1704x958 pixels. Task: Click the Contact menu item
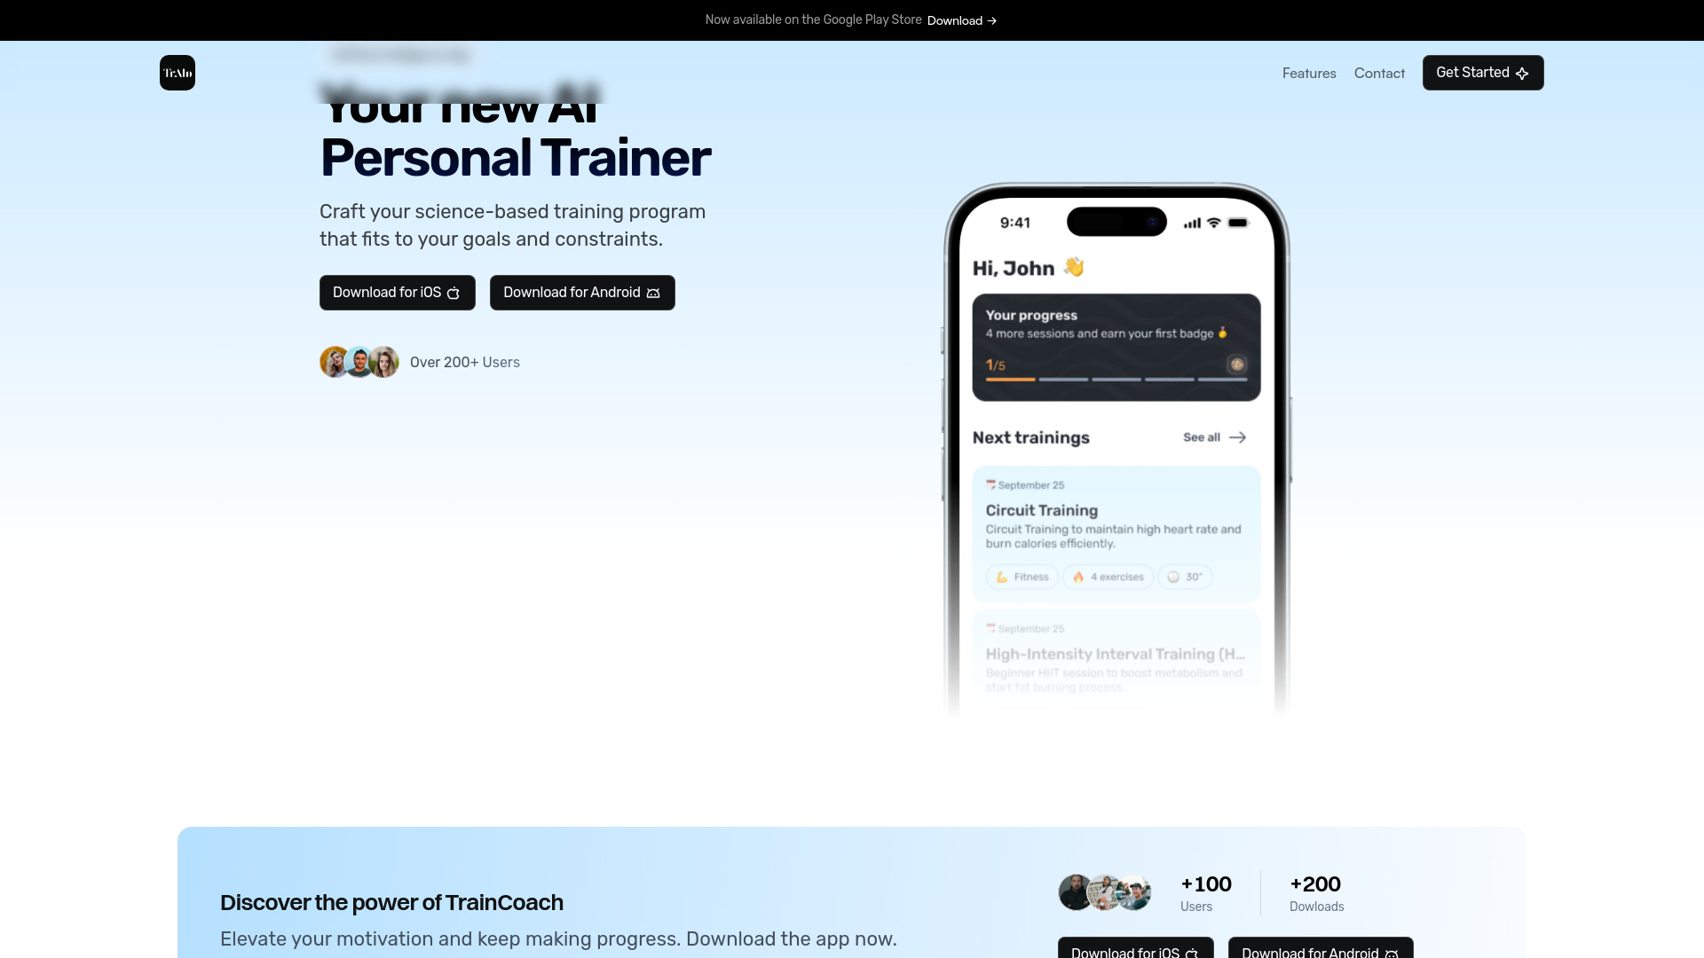(x=1380, y=73)
